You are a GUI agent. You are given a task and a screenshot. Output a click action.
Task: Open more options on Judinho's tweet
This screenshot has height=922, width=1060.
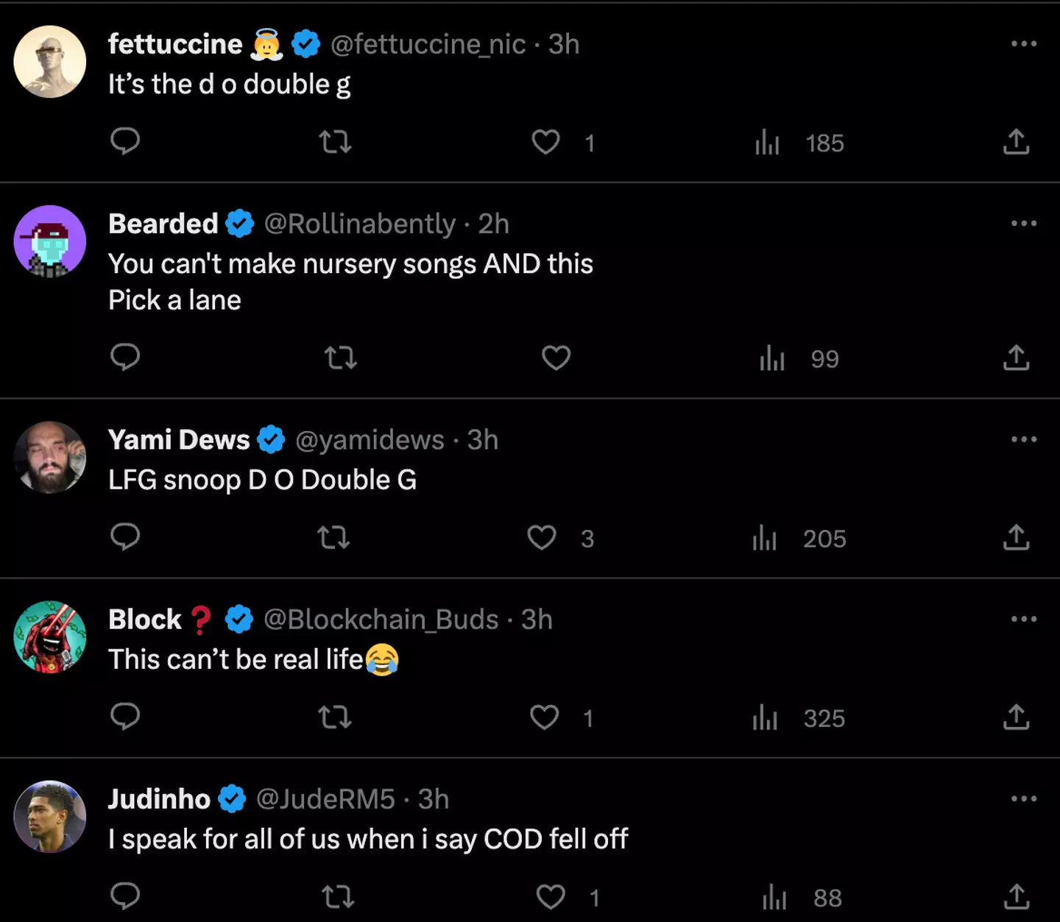[x=1022, y=799]
